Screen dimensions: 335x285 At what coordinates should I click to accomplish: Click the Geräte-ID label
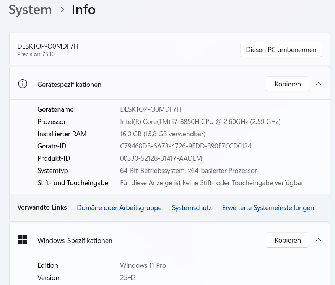pyautogui.click(x=52, y=146)
